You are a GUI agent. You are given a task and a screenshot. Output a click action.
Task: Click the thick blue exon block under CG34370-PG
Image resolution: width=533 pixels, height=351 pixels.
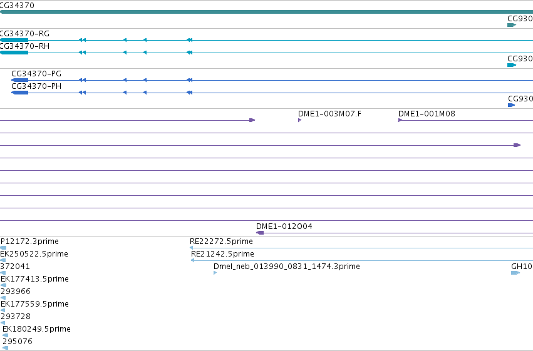coord(19,80)
